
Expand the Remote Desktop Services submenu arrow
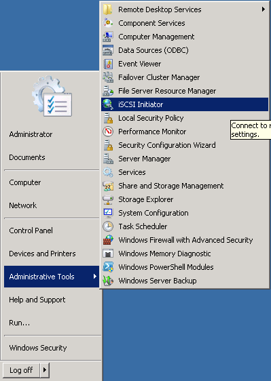coord(264,9)
